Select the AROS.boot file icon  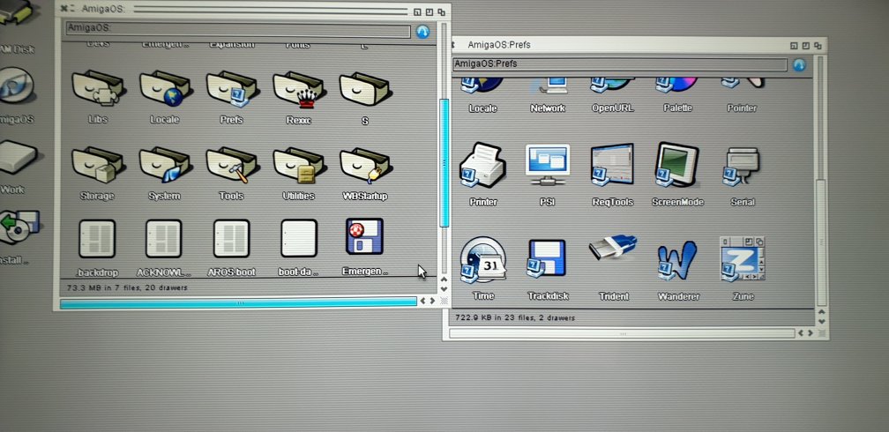[231, 239]
